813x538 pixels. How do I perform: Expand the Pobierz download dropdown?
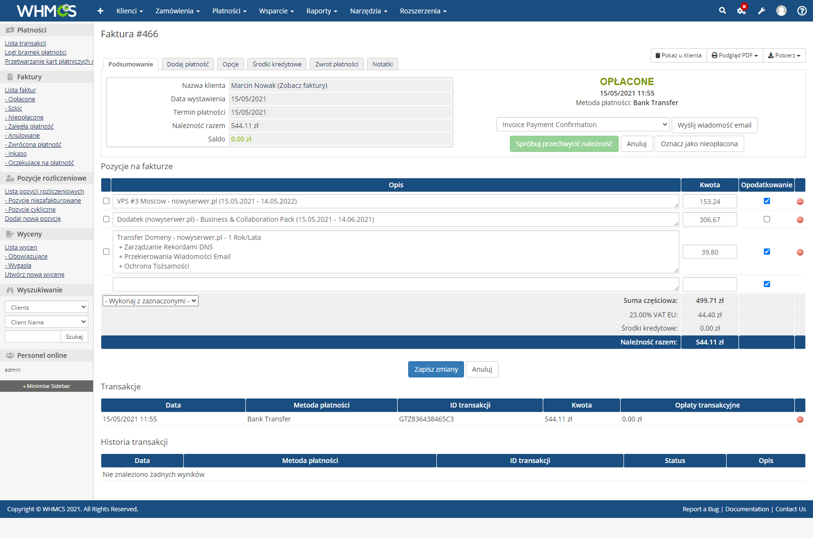pos(784,55)
